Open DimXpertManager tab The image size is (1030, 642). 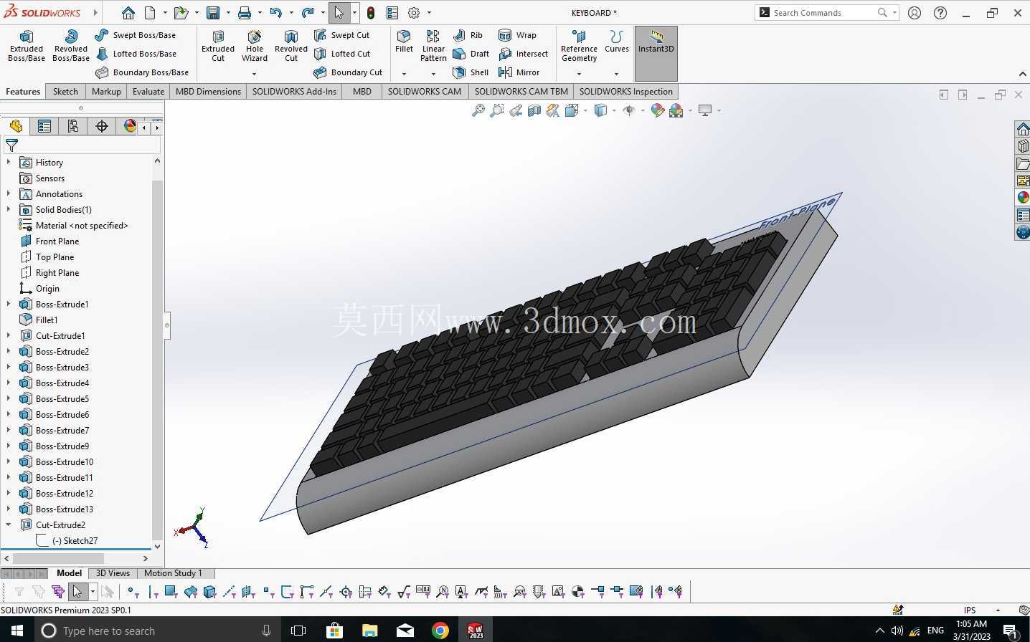pos(102,126)
